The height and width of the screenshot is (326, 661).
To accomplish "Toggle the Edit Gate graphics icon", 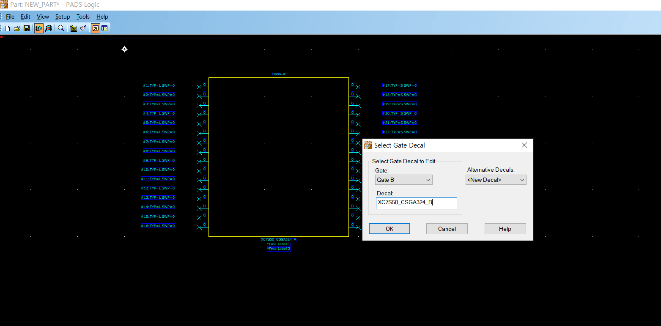I will [39, 28].
